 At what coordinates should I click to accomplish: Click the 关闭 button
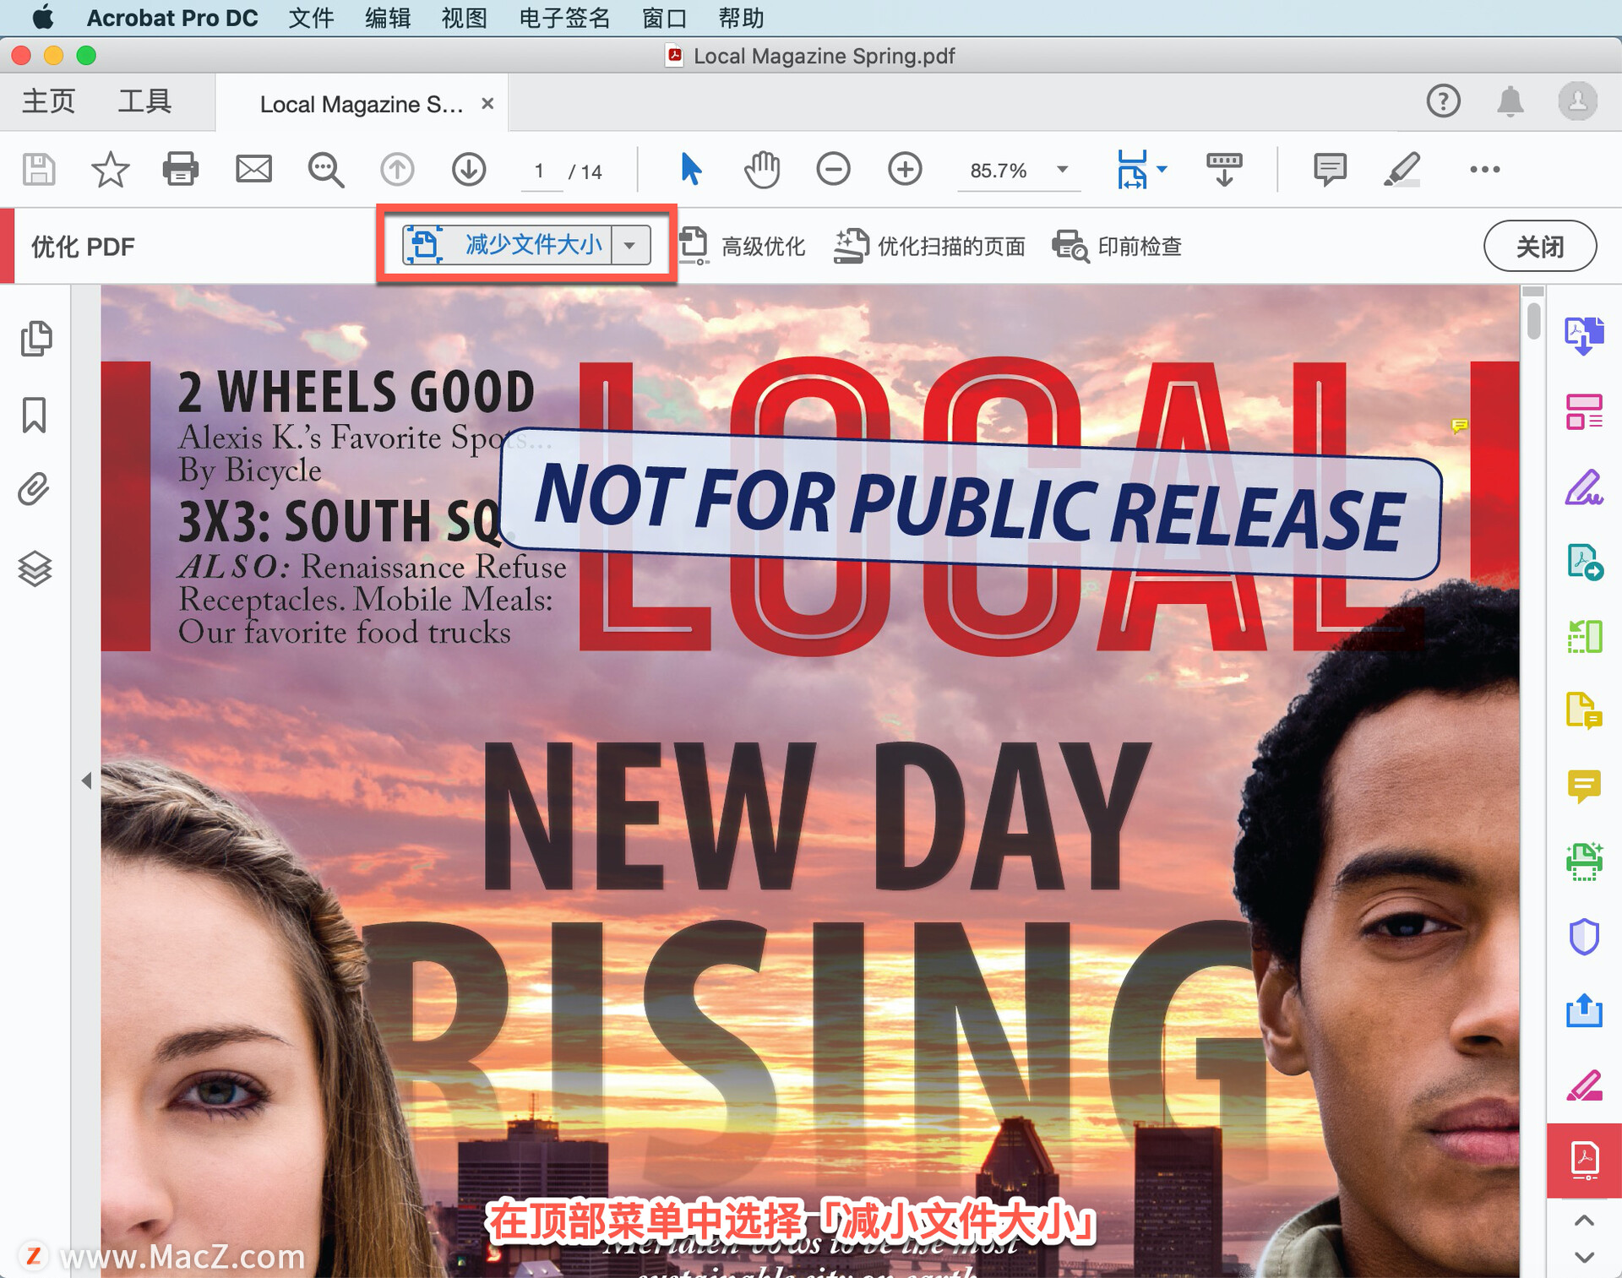(1539, 247)
